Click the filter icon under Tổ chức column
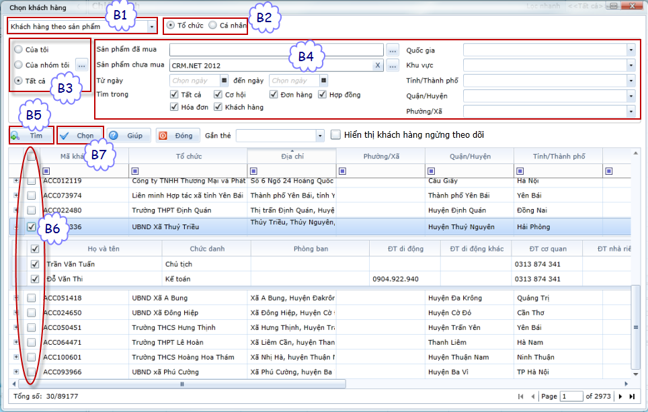This screenshot has width=648, height=412. [134, 171]
